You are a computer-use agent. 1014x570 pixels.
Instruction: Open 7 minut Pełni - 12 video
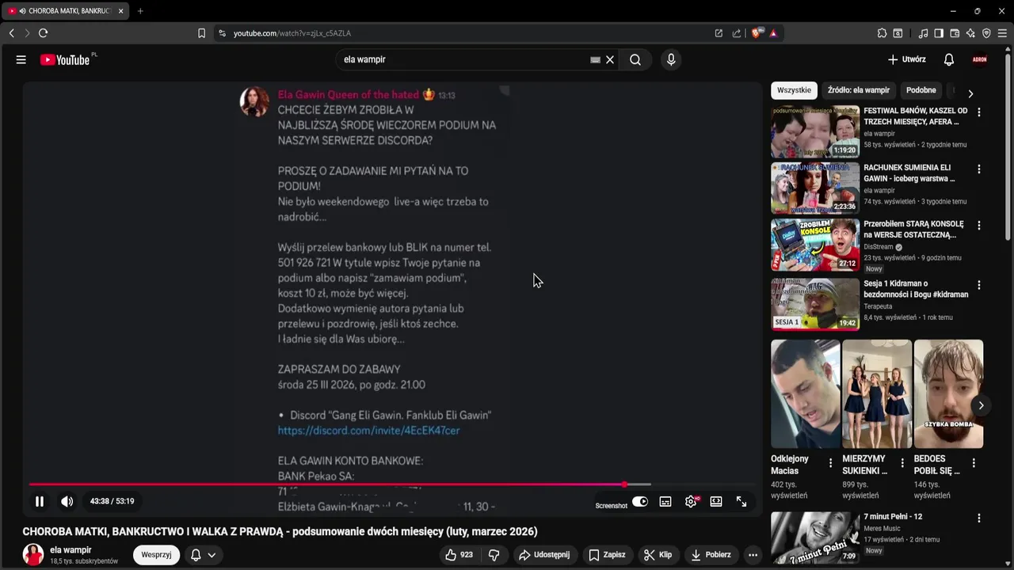coord(815,537)
